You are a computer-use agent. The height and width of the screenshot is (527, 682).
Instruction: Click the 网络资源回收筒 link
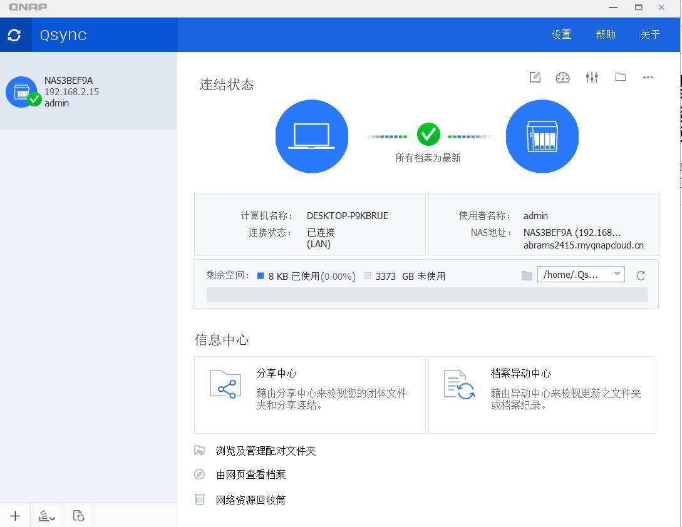pos(251,499)
